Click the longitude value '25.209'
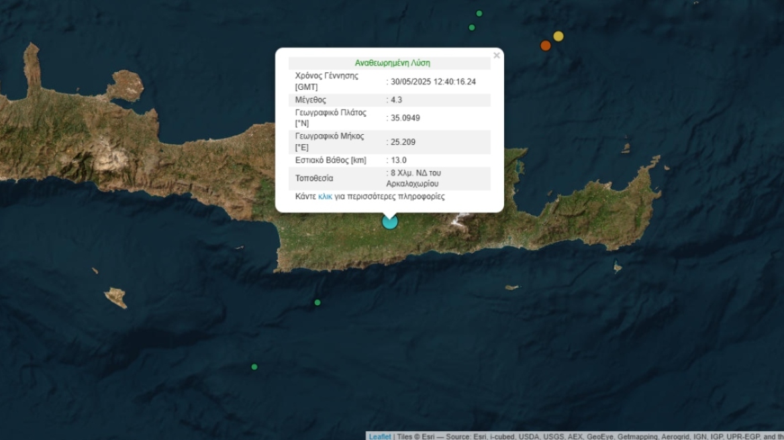Image resolution: width=784 pixels, height=440 pixels. [403, 142]
